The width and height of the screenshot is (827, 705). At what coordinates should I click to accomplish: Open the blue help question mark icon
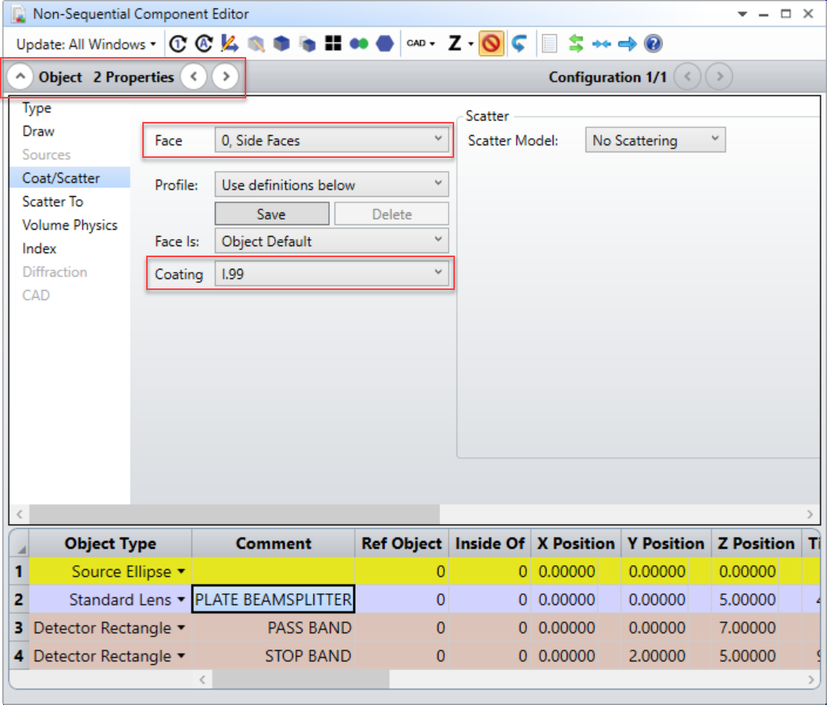(653, 44)
